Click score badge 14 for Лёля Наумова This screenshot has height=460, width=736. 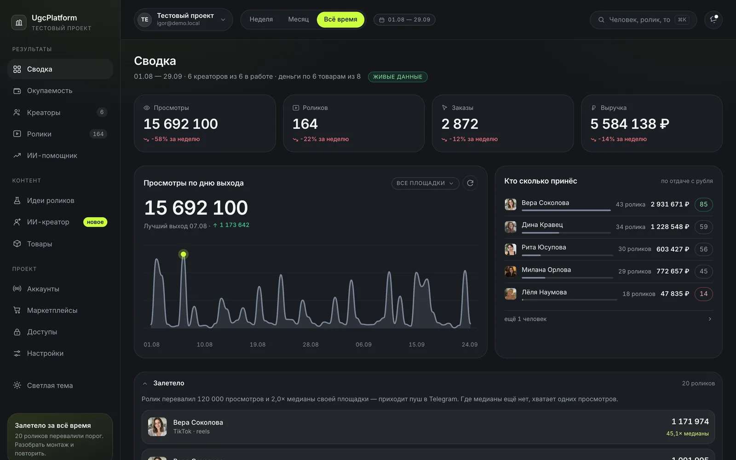[x=703, y=294]
